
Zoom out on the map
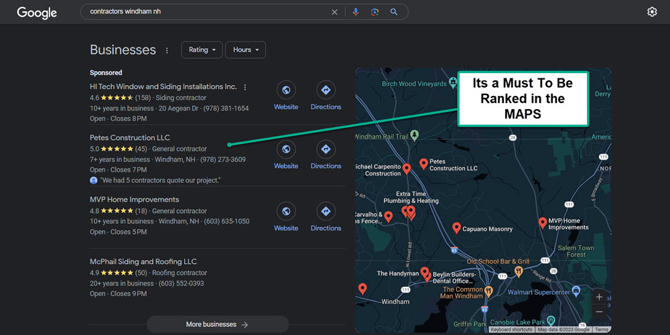pyautogui.click(x=599, y=312)
